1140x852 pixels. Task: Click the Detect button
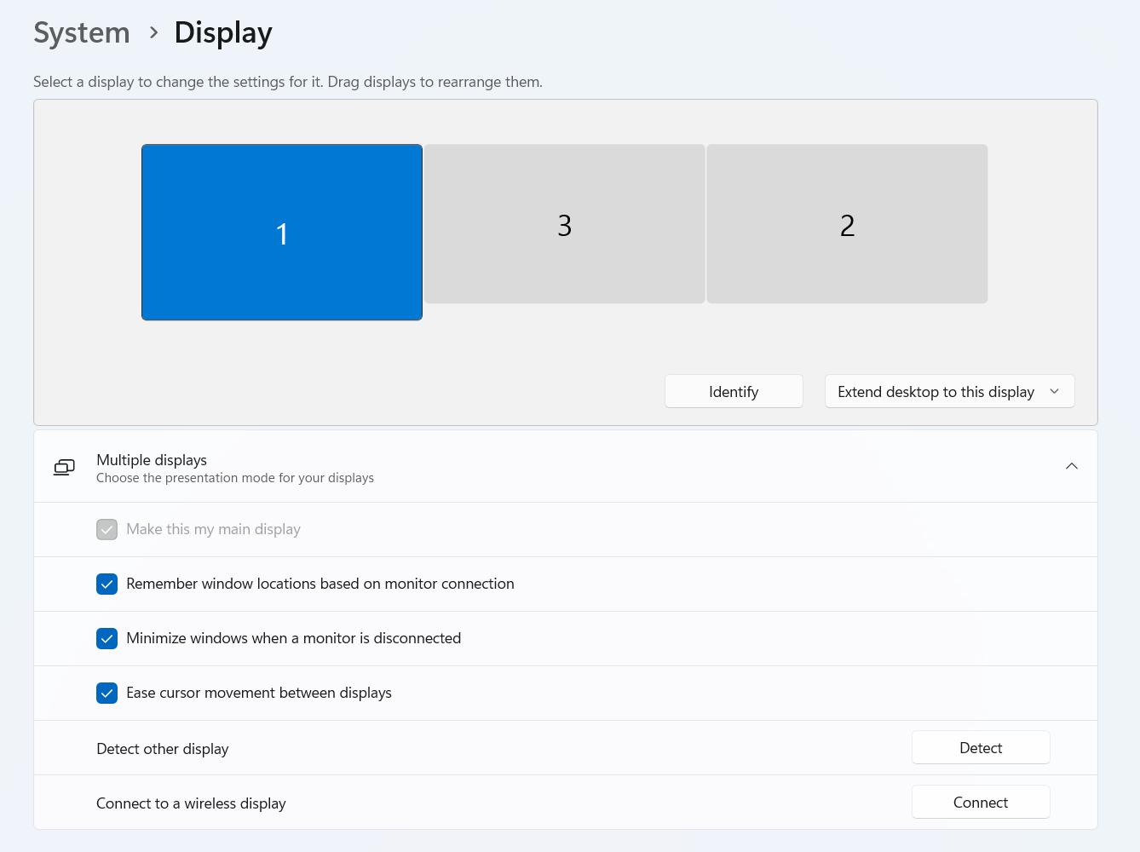[980, 748]
